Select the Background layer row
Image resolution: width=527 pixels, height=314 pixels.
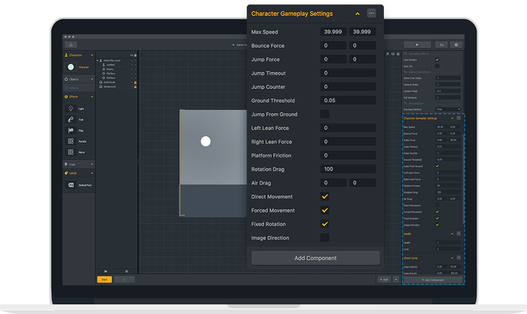[x=117, y=87]
